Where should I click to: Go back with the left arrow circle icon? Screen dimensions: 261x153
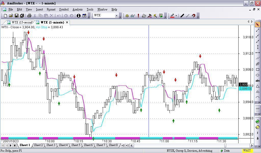coord(66,16)
